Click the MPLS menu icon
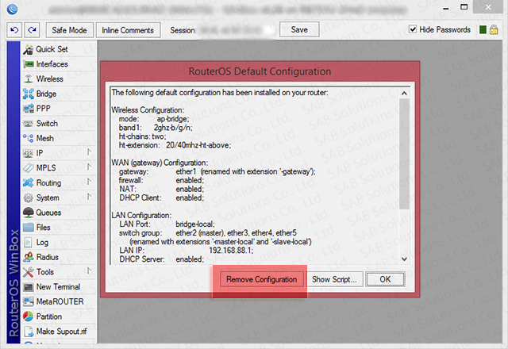Viewport: 508px width, 349px height. [x=29, y=168]
